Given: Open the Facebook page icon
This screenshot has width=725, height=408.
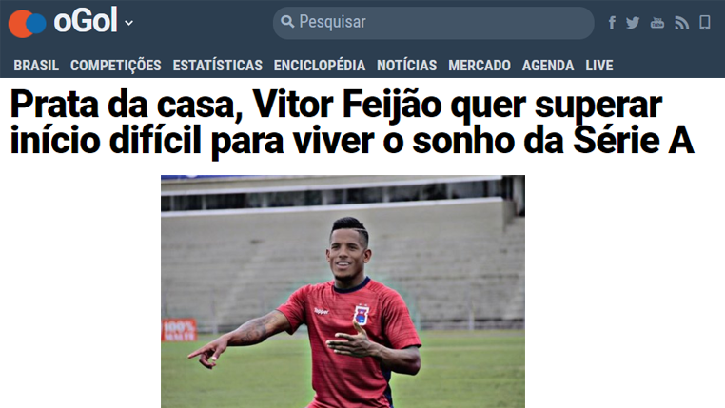Looking at the screenshot, I should (612, 22).
